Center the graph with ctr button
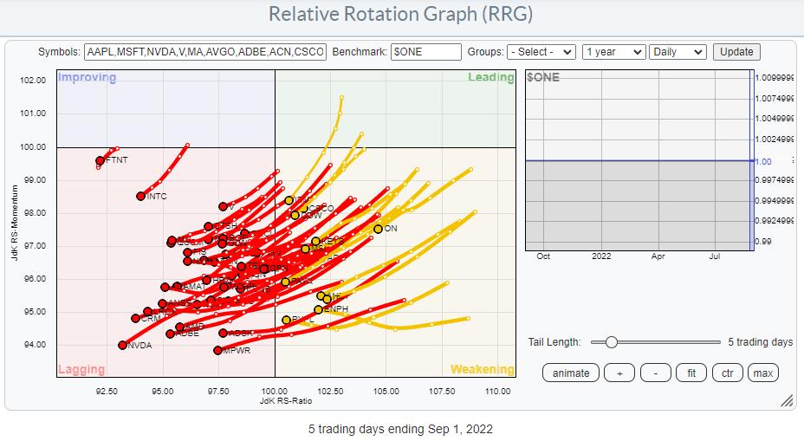The image size is (804, 441). click(727, 373)
